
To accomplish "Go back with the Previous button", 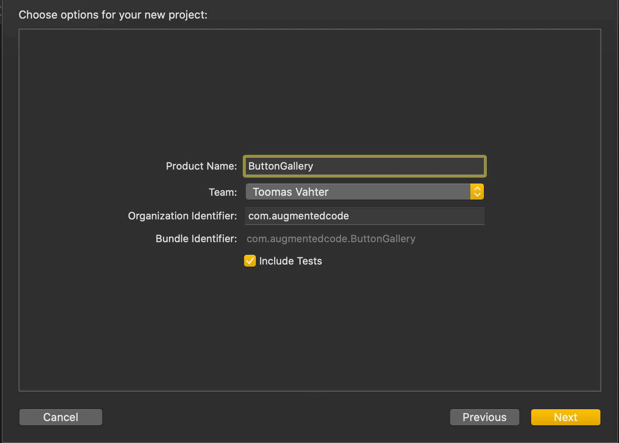I will (484, 417).
